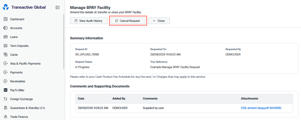Click the Payments icon in the sidebar
Viewport: 301px width, 120px height.
point(6,73)
